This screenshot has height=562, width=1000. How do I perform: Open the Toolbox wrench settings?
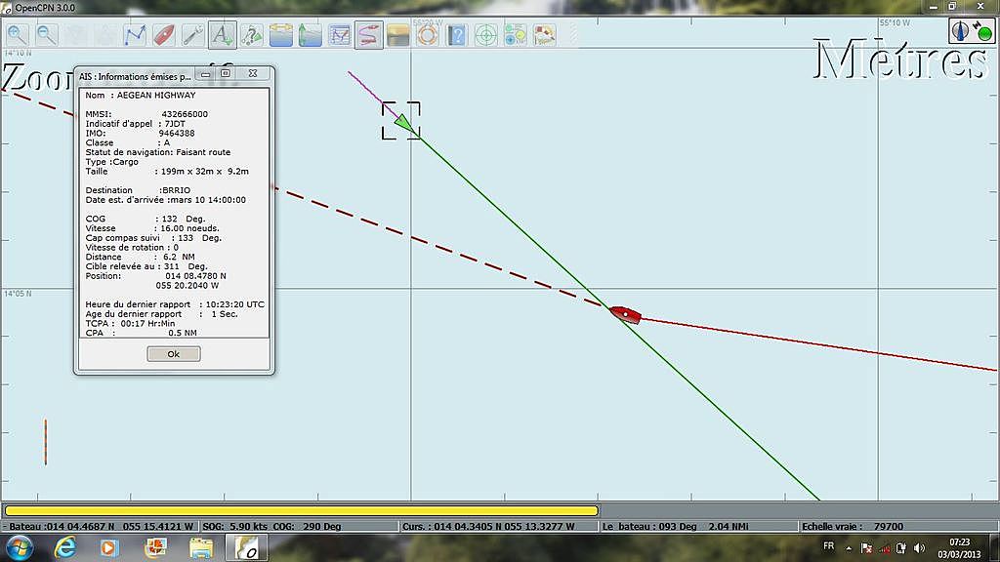coord(193,34)
